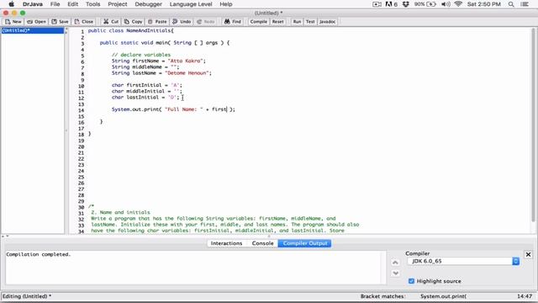Click the 'public class NameAndInitials' line
Viewport: 538px width, 303px height.
tap(131, 30)
